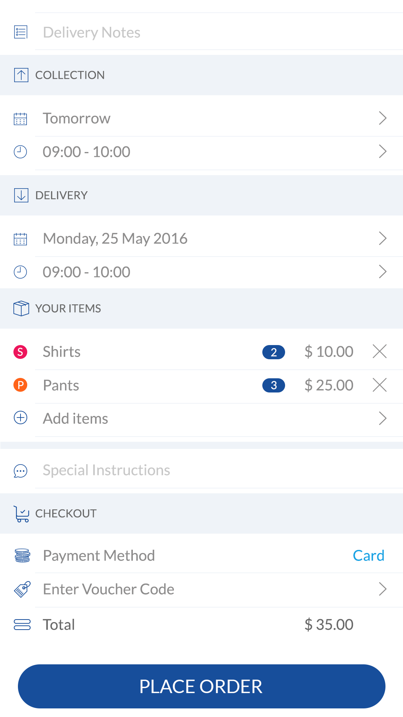403x717 pixels.
Task: Click the shopping cart Checkout icon
Action: click(x=21, y=514)
